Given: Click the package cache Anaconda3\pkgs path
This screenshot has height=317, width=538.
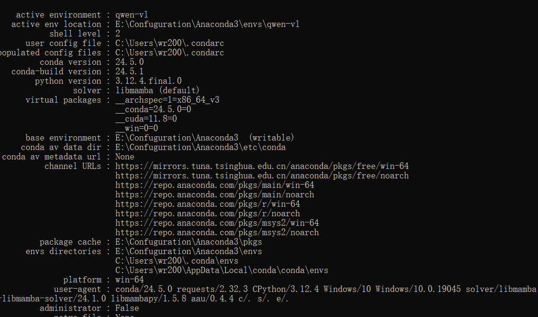Looking at the screenshot, I should [188, 242].
